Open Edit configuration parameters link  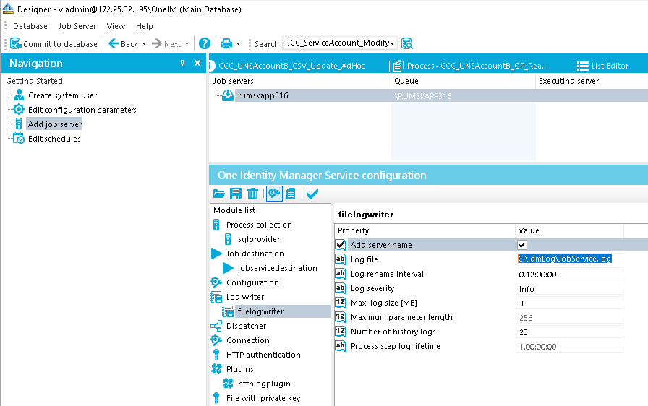coord(82,110)
